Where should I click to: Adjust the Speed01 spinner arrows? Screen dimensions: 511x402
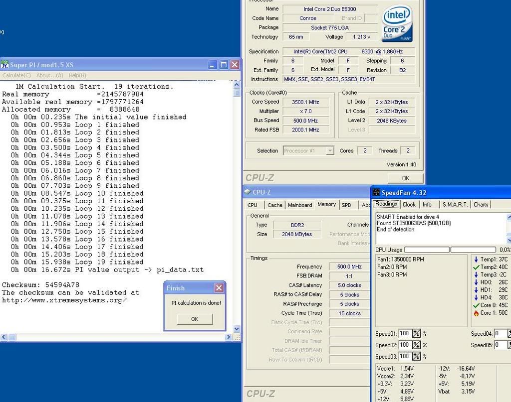pos(416,333)
